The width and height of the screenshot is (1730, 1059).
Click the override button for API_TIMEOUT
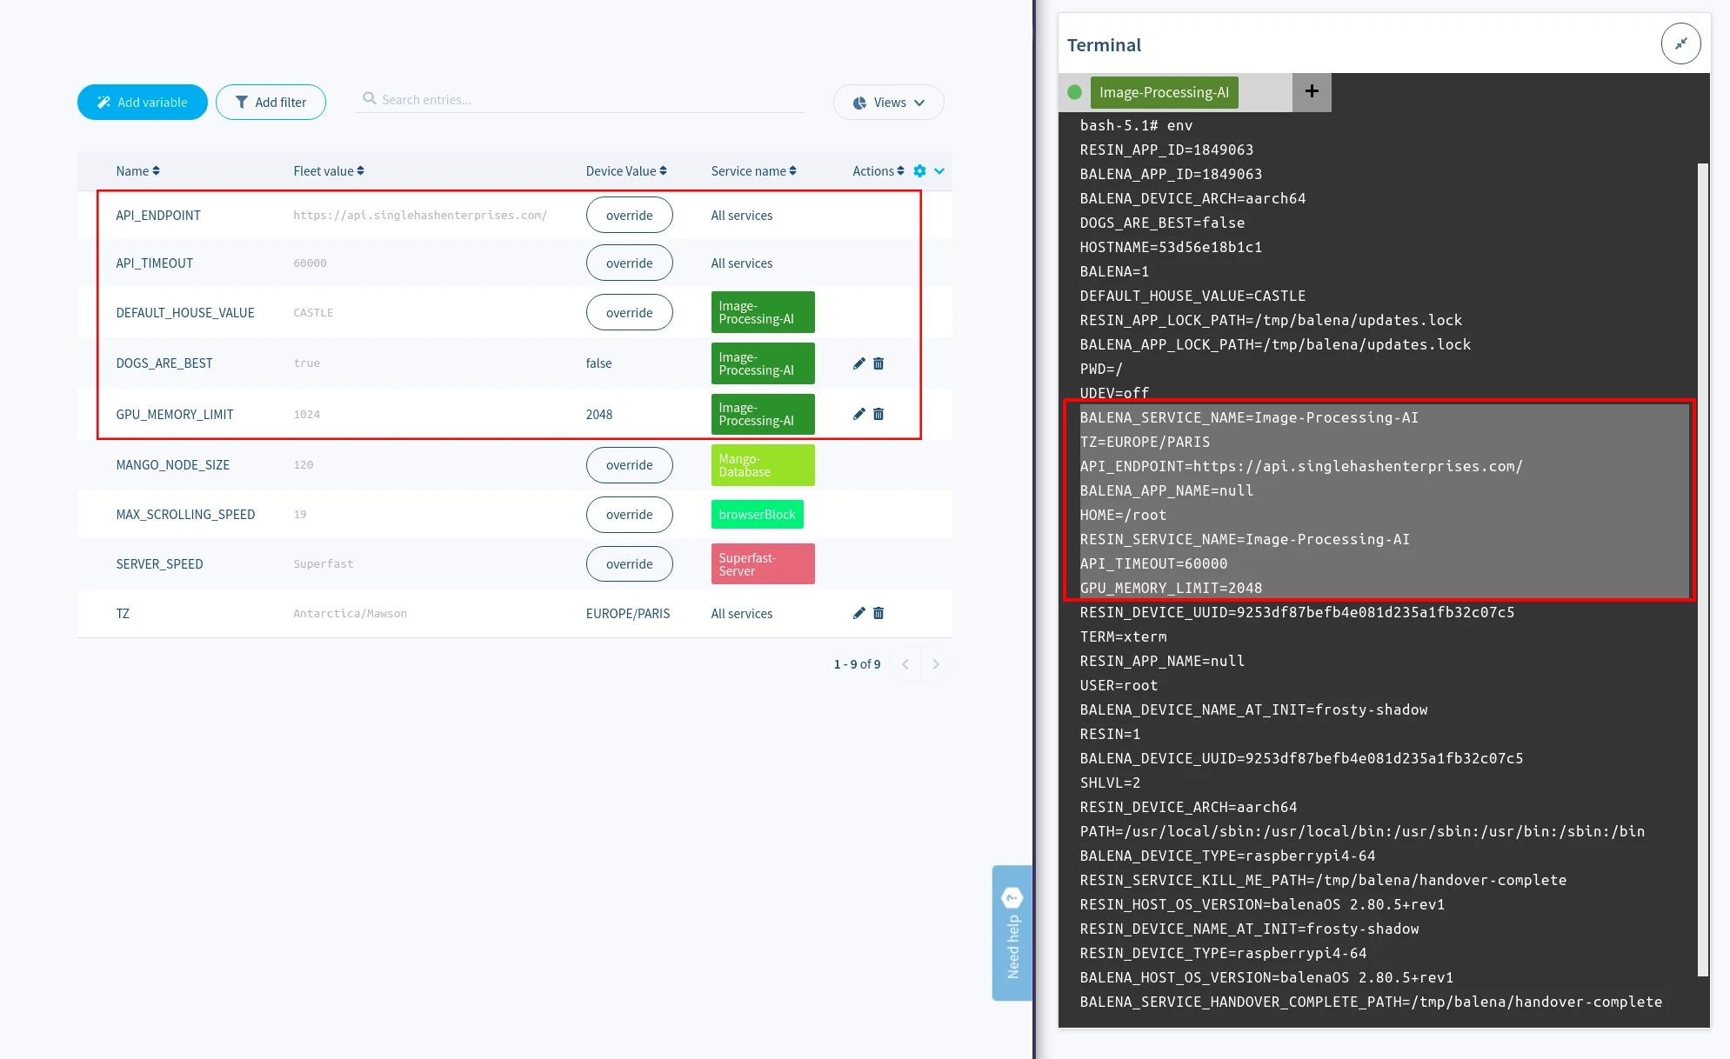pos(629,263)
